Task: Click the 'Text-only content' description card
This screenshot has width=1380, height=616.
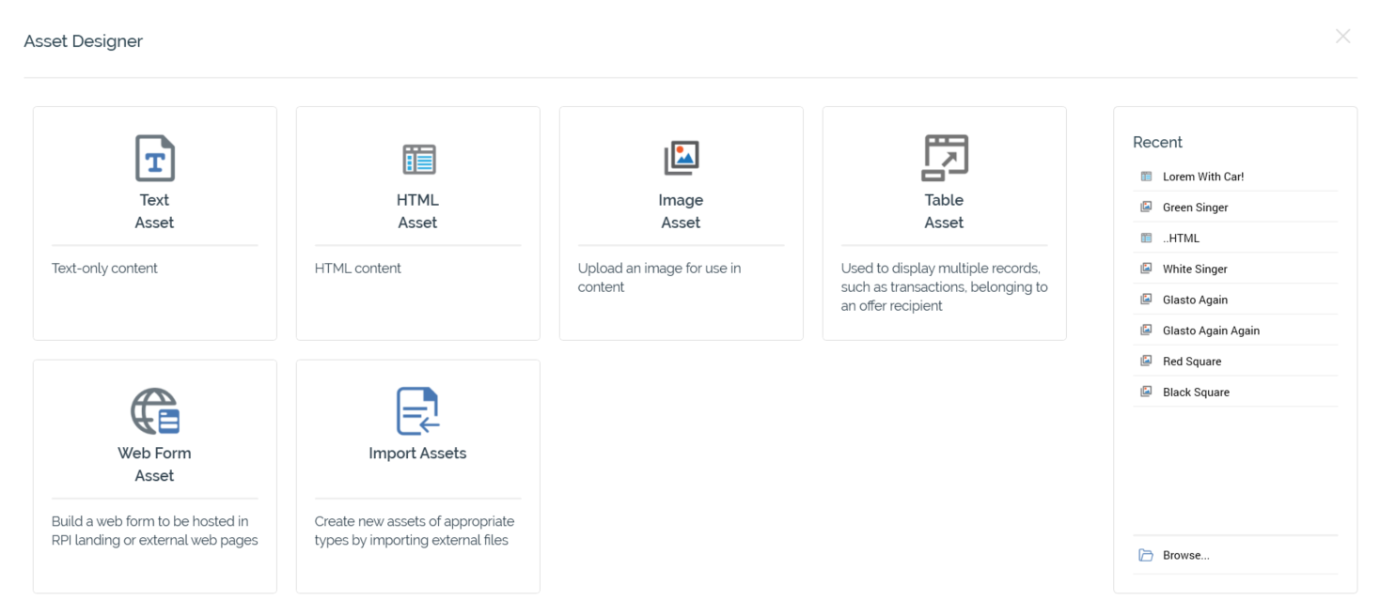Action: coord(104,269)
